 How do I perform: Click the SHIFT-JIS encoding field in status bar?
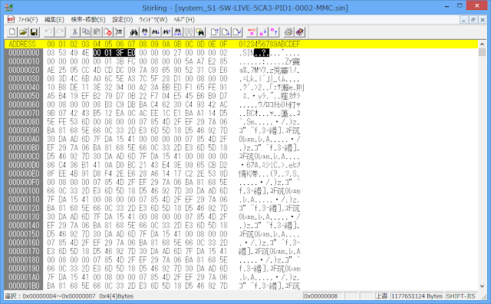coord(460,296)
